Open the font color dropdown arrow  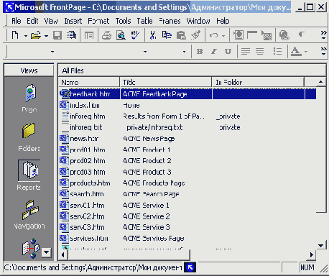[306, 52]
